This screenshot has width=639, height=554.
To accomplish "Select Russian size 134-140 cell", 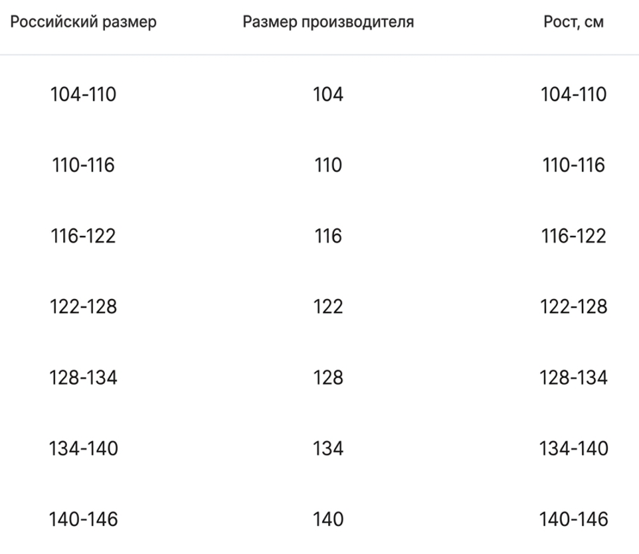I will coord(83,448).
